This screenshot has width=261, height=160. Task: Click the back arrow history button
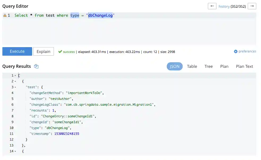(x=212, y=6)
